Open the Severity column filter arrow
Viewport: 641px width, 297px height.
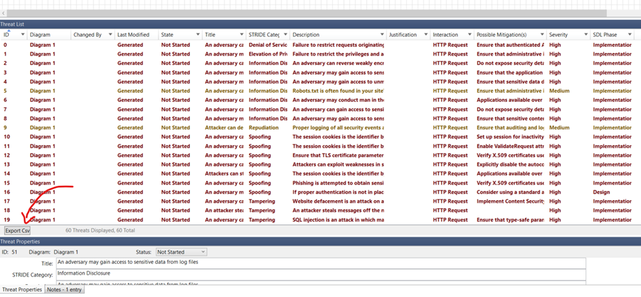(x=585, y=35)
